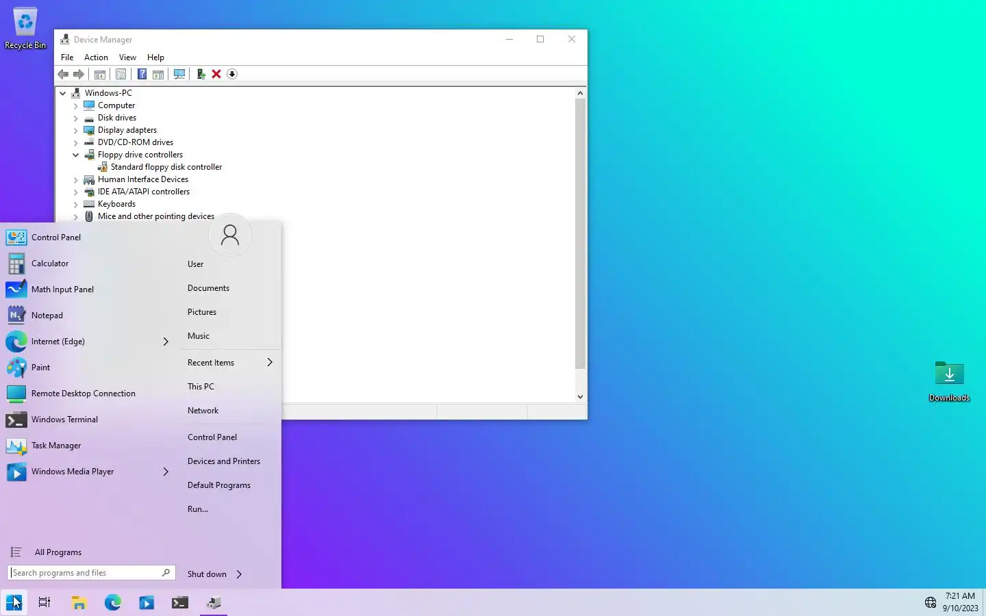Image resolution: width=986 pixels, height=616 pixels.
Task: Expand the Disk drives category
Action: click(76, 118)
